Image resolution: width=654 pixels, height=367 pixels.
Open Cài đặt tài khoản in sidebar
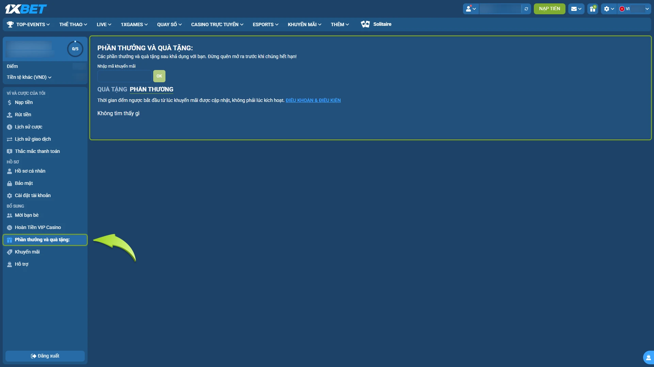coord(45,196)
